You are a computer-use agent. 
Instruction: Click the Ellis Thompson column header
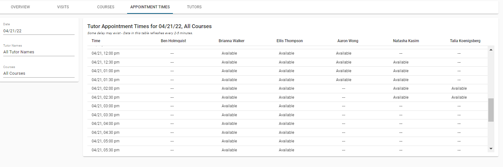(x=289, y=41)
